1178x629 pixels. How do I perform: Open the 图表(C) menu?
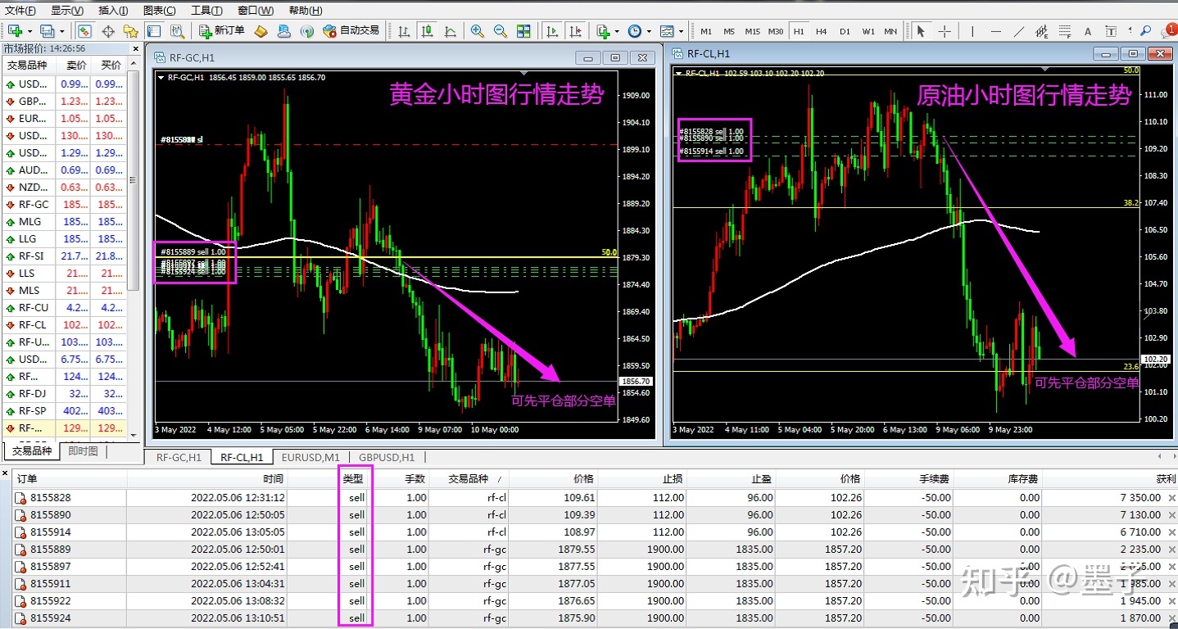coord(159,11)
